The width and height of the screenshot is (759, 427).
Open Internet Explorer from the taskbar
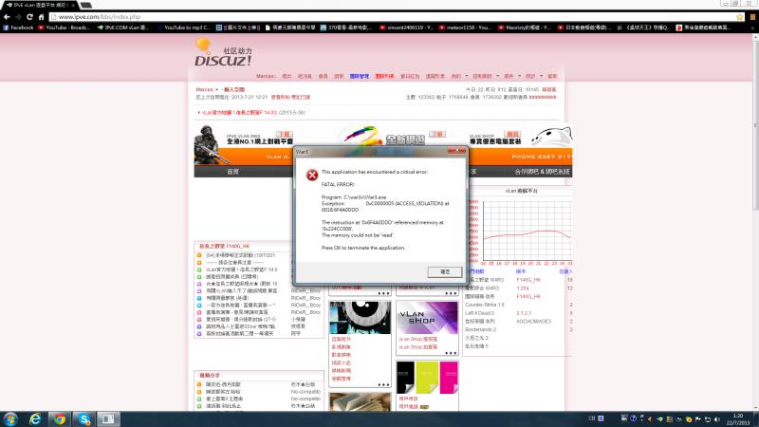(35, 419)
